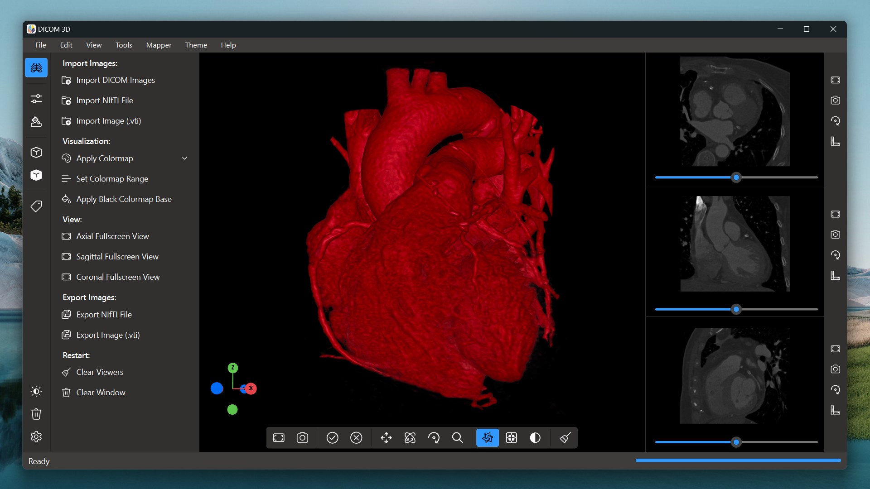Click the snapshot camera in bottom toolbar
This screenshot has width=870, height=489.
302,438
